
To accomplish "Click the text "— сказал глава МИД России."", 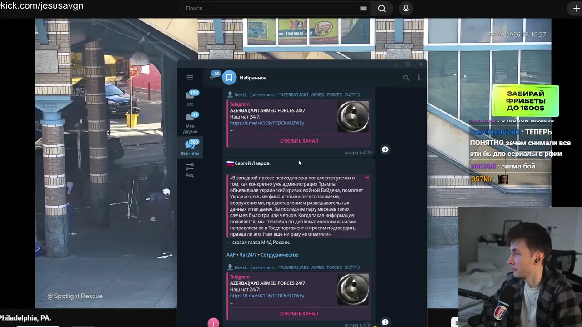I will tap(258, 243).
